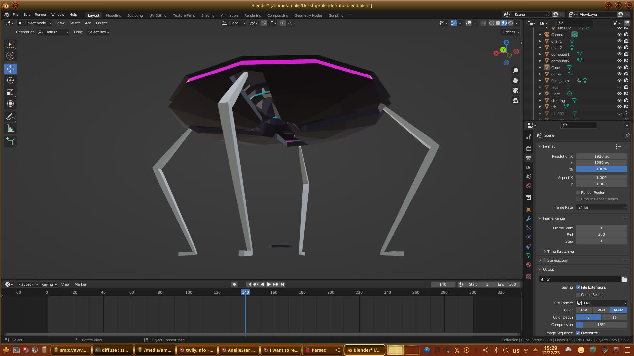The image size is (634, 356).
Task: Expand the Time Stretching section
Action: tap(560, 252)
